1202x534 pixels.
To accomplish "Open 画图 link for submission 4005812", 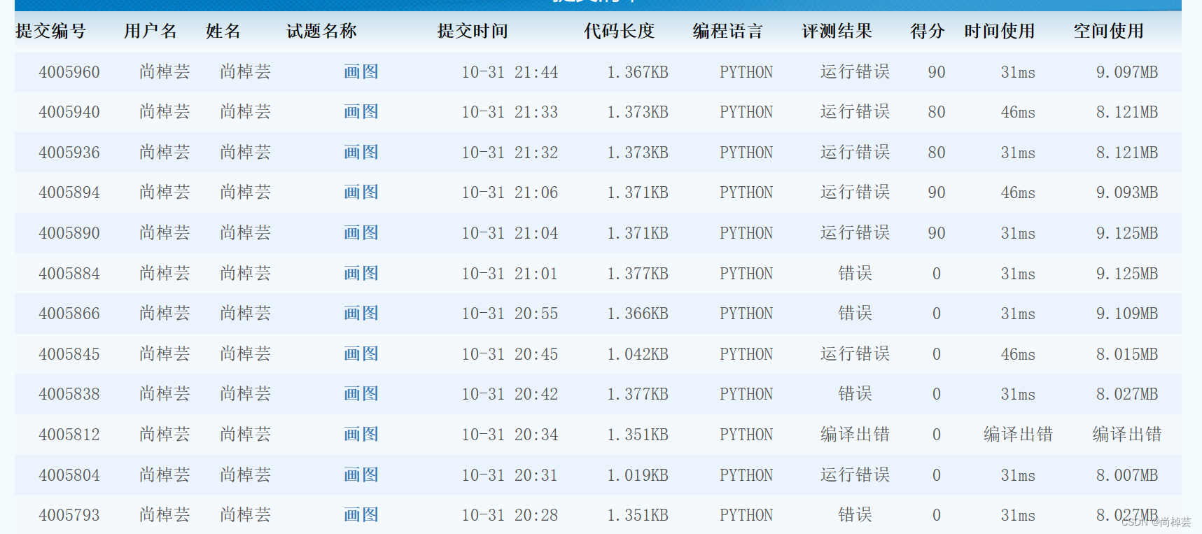I will click(x=361, y=435).
